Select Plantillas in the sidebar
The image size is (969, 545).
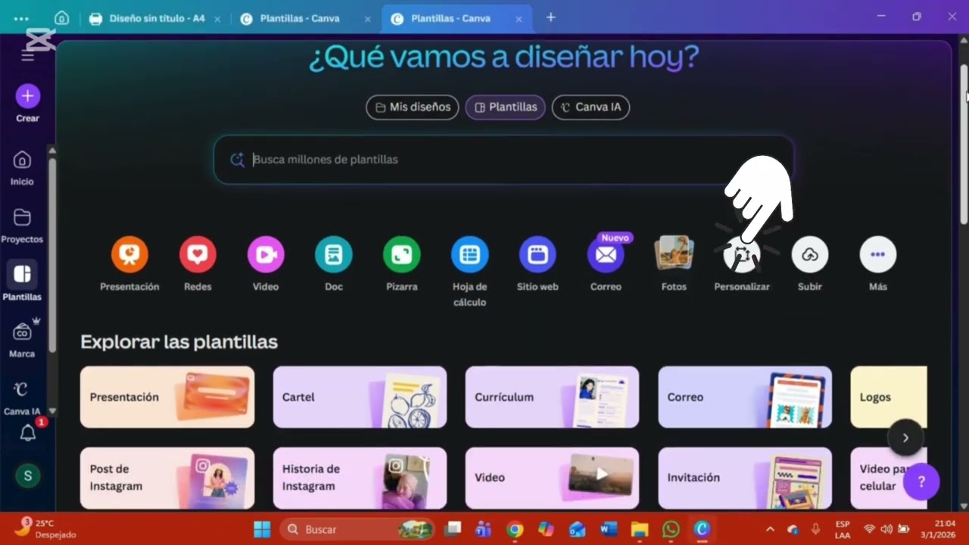pyautogui.click(x=22, y=282)
